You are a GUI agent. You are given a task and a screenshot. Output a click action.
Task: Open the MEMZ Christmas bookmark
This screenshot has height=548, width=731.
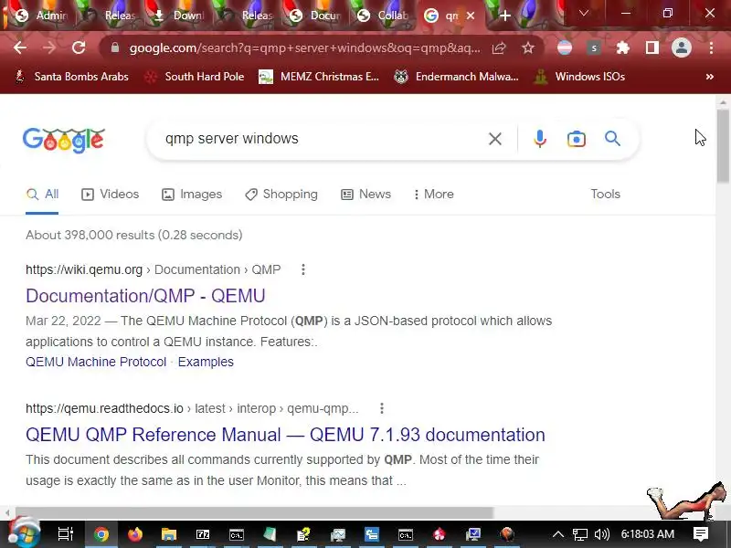[x=319, y=77]
